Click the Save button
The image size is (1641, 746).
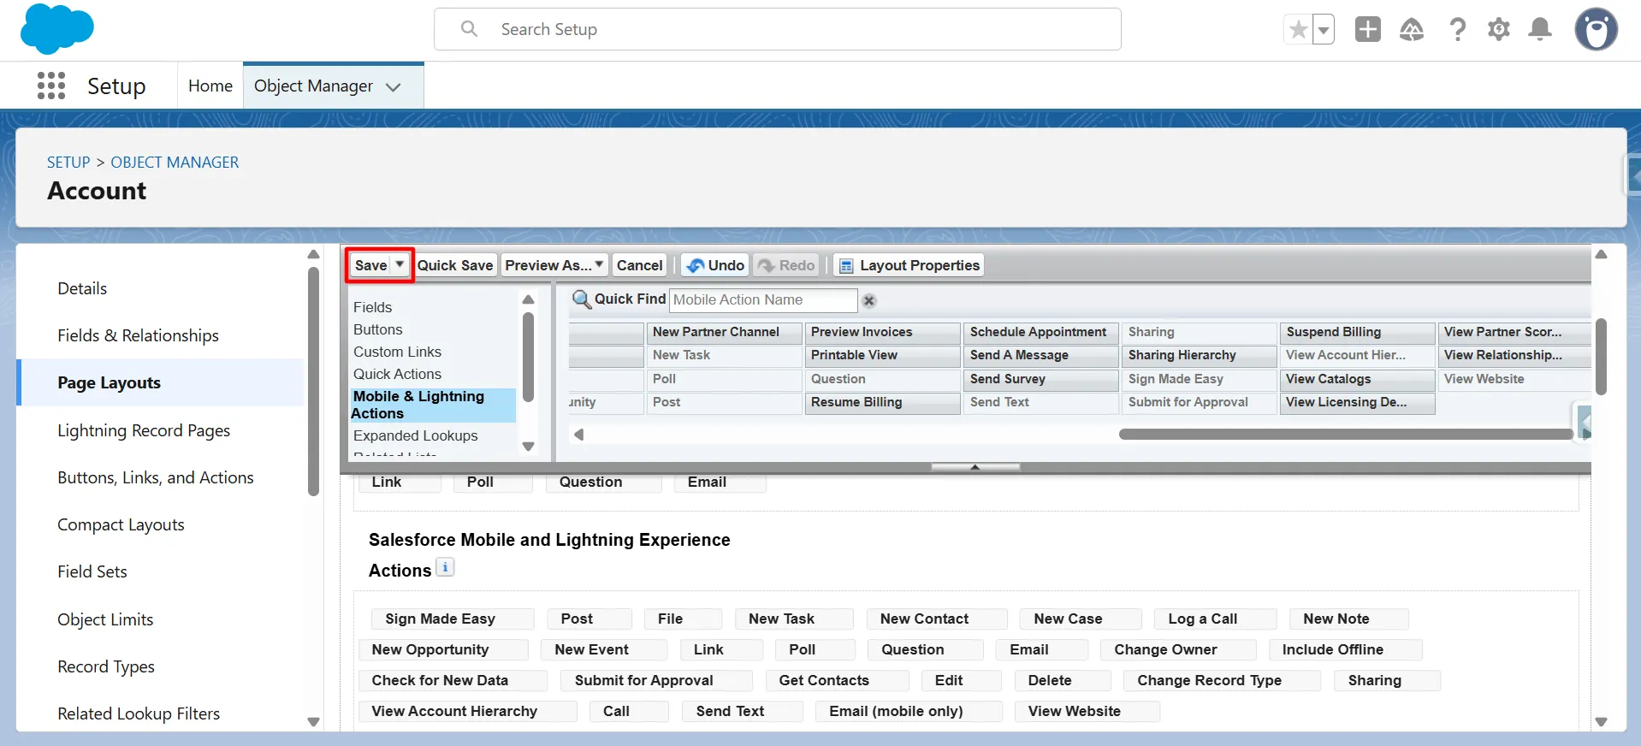[x=370, y=265]
